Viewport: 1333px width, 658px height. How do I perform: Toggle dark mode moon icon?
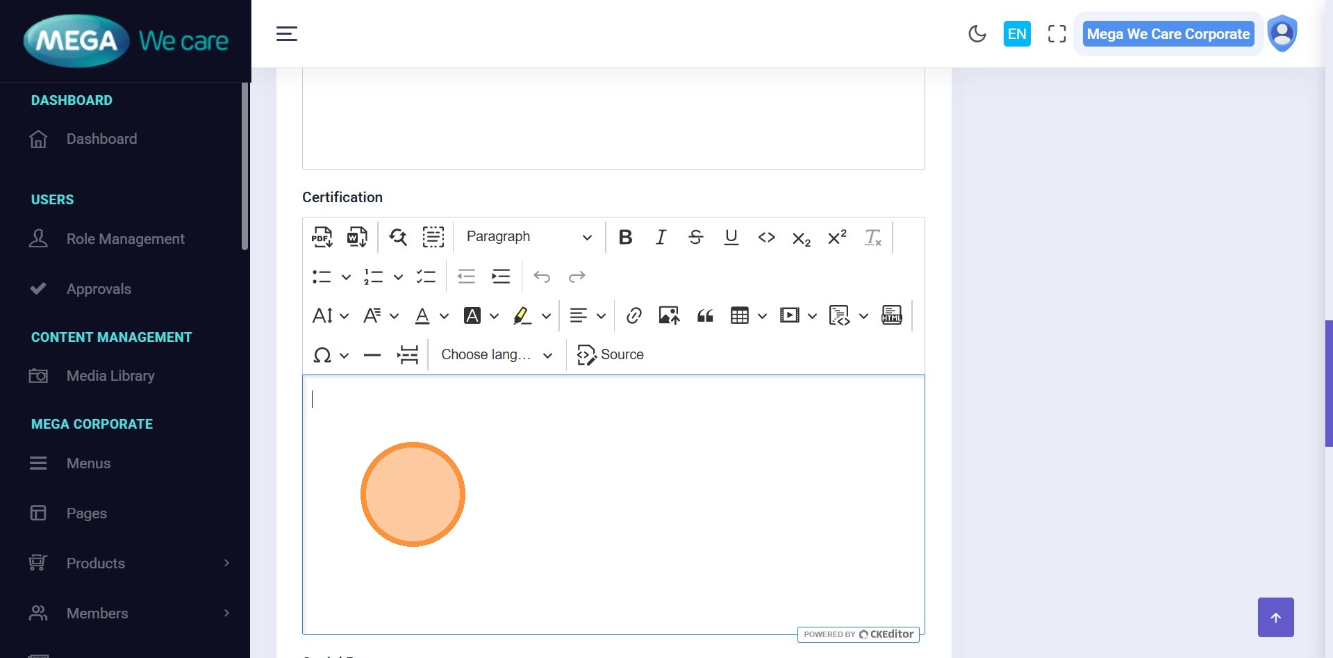pos(977,34)
